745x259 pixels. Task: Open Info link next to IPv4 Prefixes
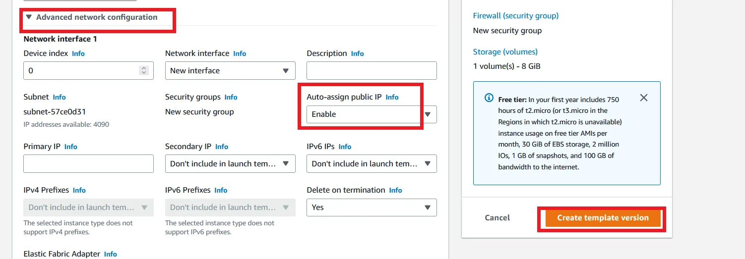[x=79, y=190]
